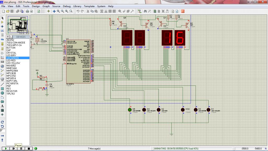Activate the Junction Dot tool

click(x=2, y=26)
